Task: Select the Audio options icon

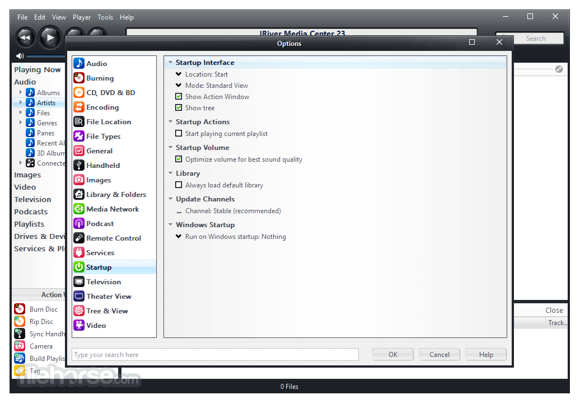Action: coord(79,63)
